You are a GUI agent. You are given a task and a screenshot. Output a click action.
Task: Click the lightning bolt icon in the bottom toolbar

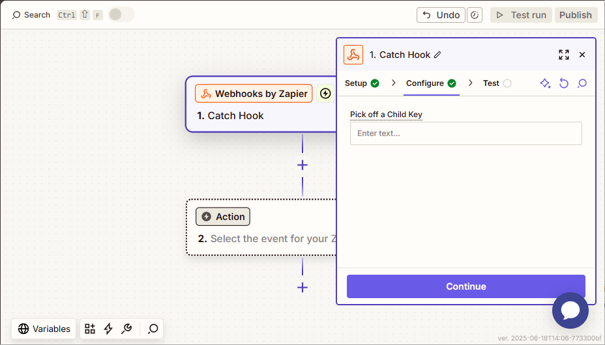click(108, 329)
